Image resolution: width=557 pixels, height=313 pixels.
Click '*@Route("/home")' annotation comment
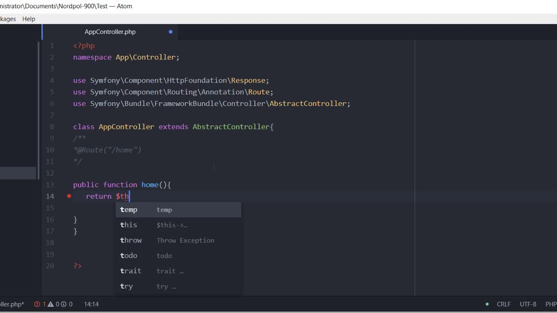107,150
